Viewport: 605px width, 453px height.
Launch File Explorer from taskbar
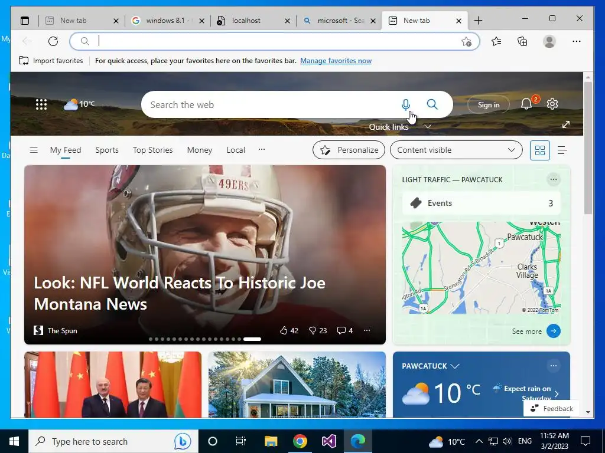271,441
